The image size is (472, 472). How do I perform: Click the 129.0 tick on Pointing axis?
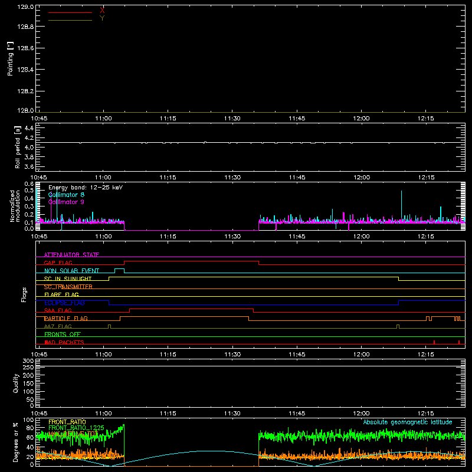click(x=25, y=7)
